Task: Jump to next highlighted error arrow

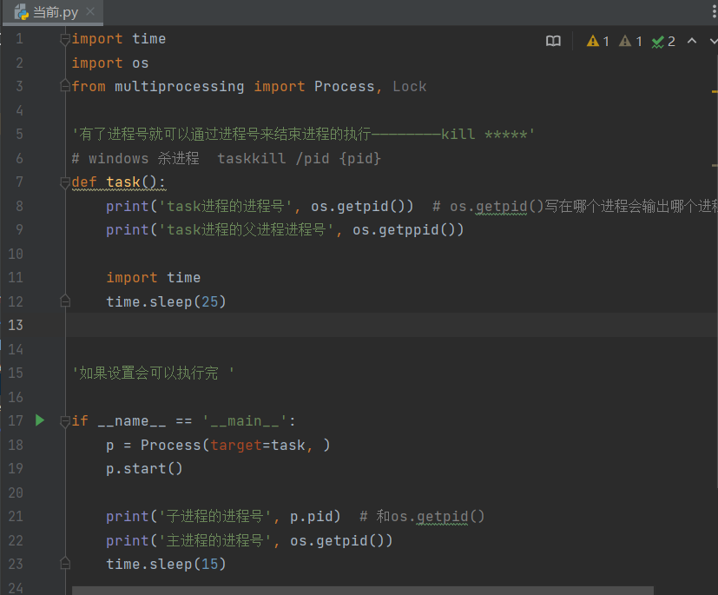Action: click(x=713, y=41)
